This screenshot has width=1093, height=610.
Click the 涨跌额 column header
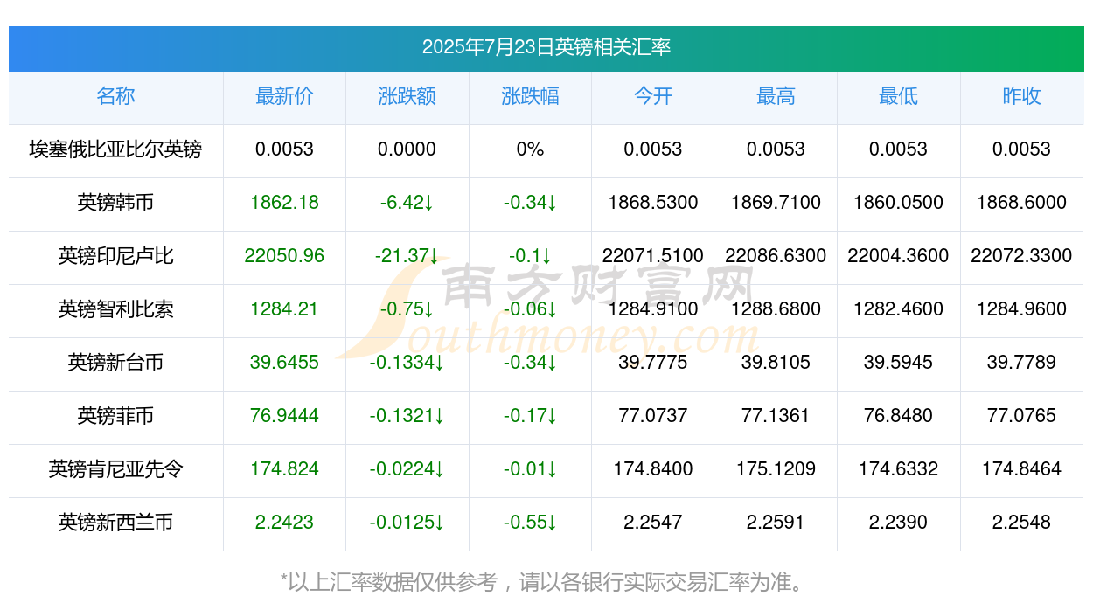pyautogui.click(x=407, y=96)
